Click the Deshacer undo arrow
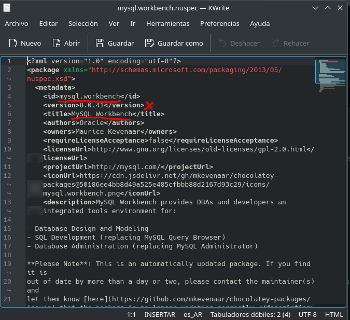Image resolution: width=350 pixels, height=320 pixels. tap(223, 44)
